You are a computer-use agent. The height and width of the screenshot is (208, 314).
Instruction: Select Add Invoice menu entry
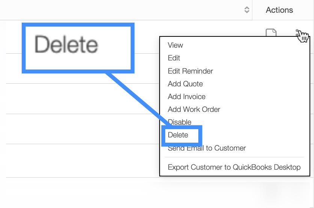coord(187,96)
